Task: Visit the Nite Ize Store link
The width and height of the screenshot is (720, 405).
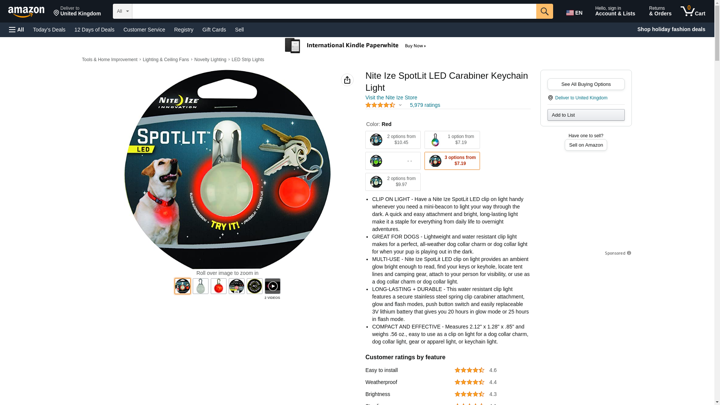Action: click(x=391, y=97)
